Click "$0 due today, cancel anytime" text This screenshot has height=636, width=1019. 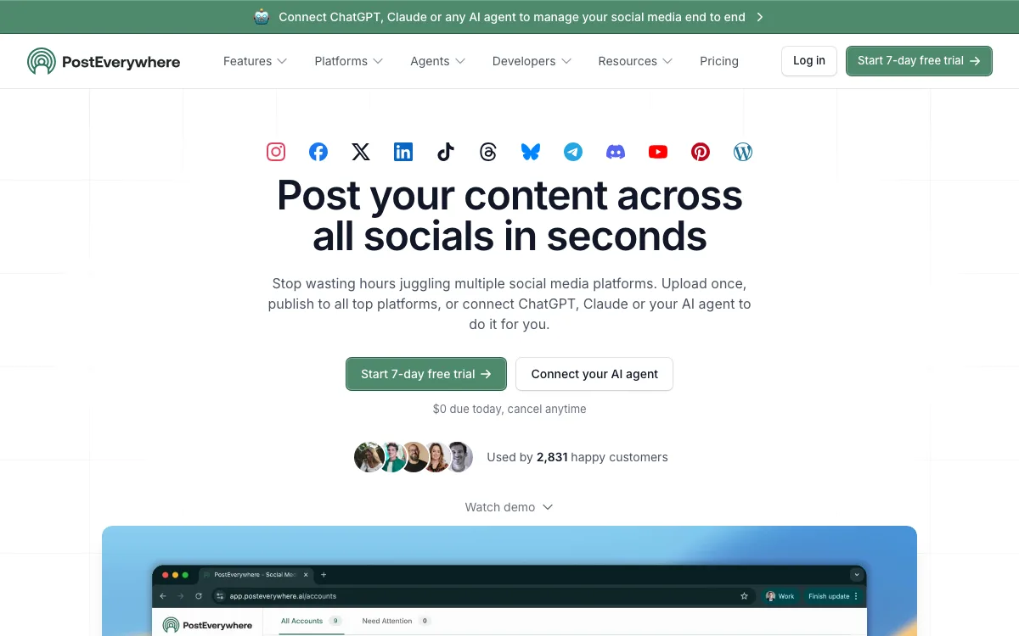pos(509,409)
